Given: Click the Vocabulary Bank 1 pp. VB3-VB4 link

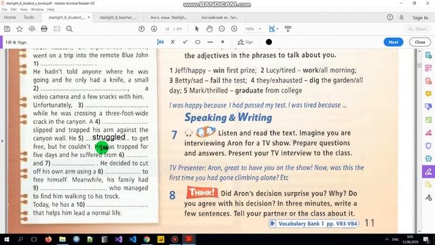Looking at the screenshot, I should (x=314, y=224).
